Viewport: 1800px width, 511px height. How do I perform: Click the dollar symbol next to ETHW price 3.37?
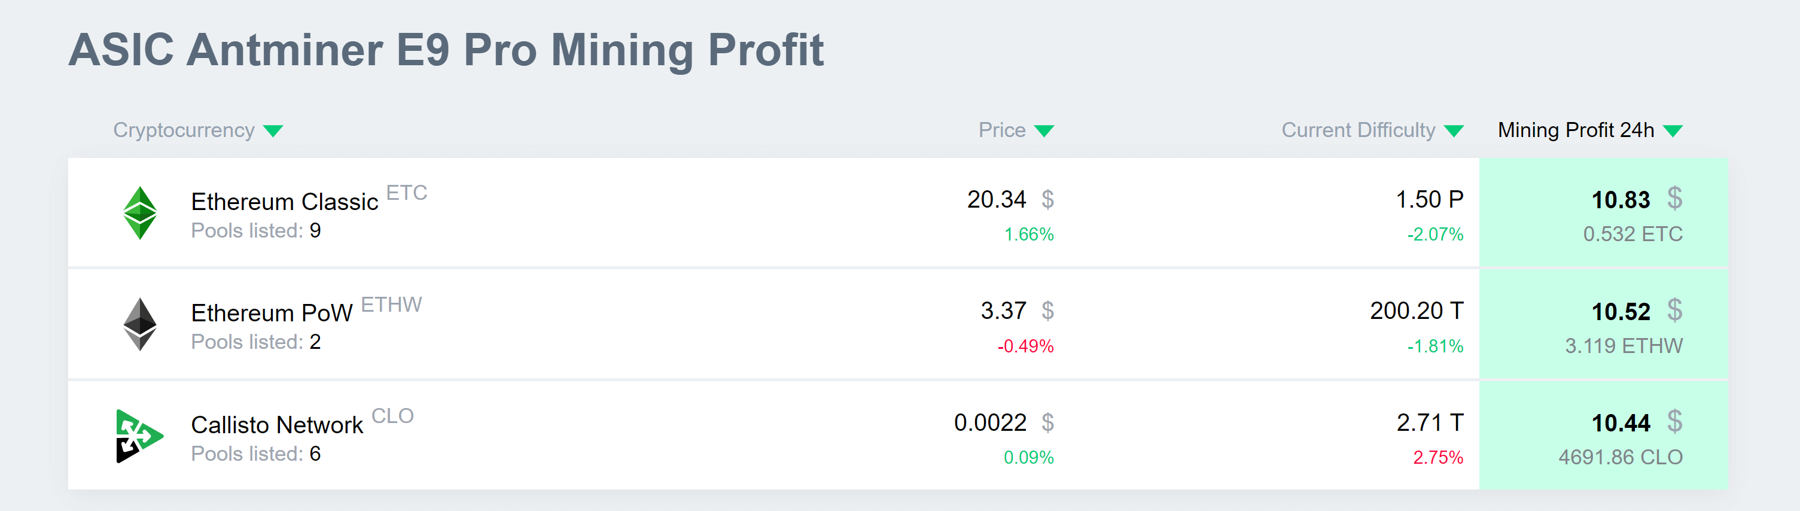(1047, 311)
